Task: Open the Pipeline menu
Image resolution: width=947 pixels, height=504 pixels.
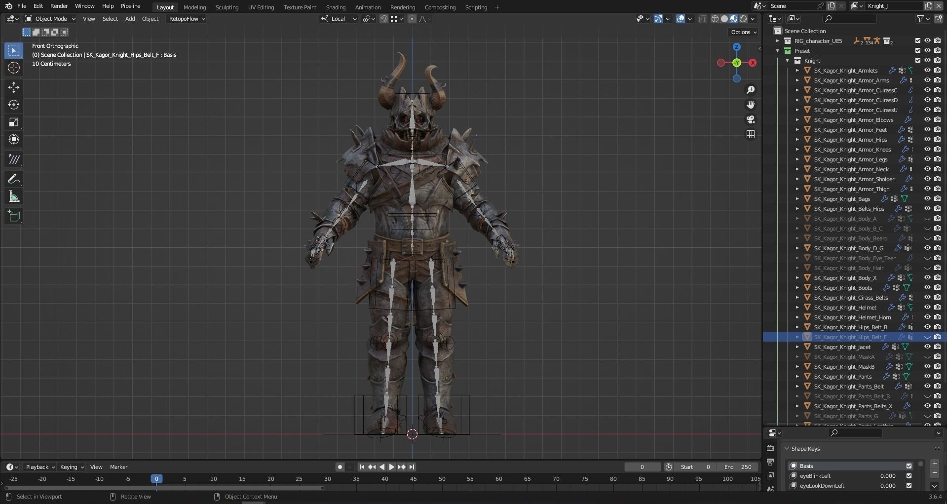Action: [130, 6]
